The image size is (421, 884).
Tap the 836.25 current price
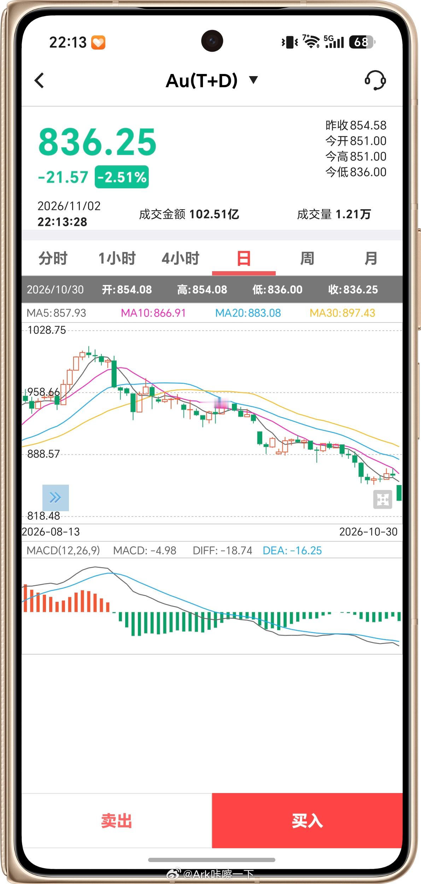coord(97,142)
